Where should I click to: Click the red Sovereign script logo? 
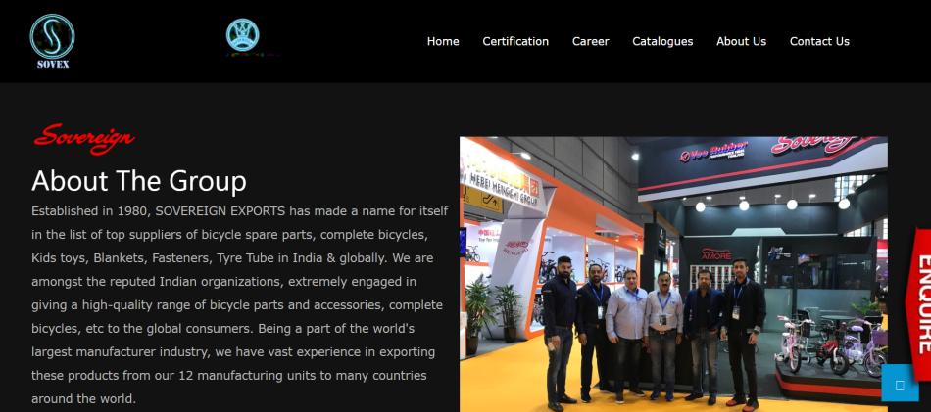(x=84, y=138)
